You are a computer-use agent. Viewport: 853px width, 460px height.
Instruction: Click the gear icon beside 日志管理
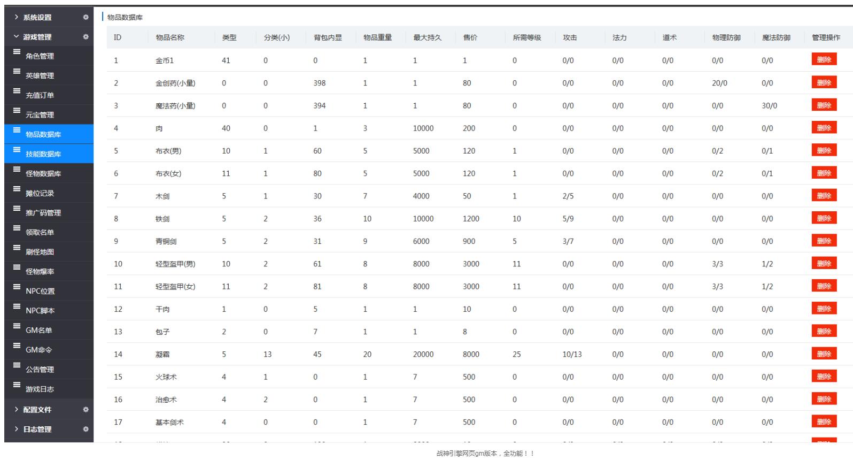pyautogui.click(x=86, y=429)
